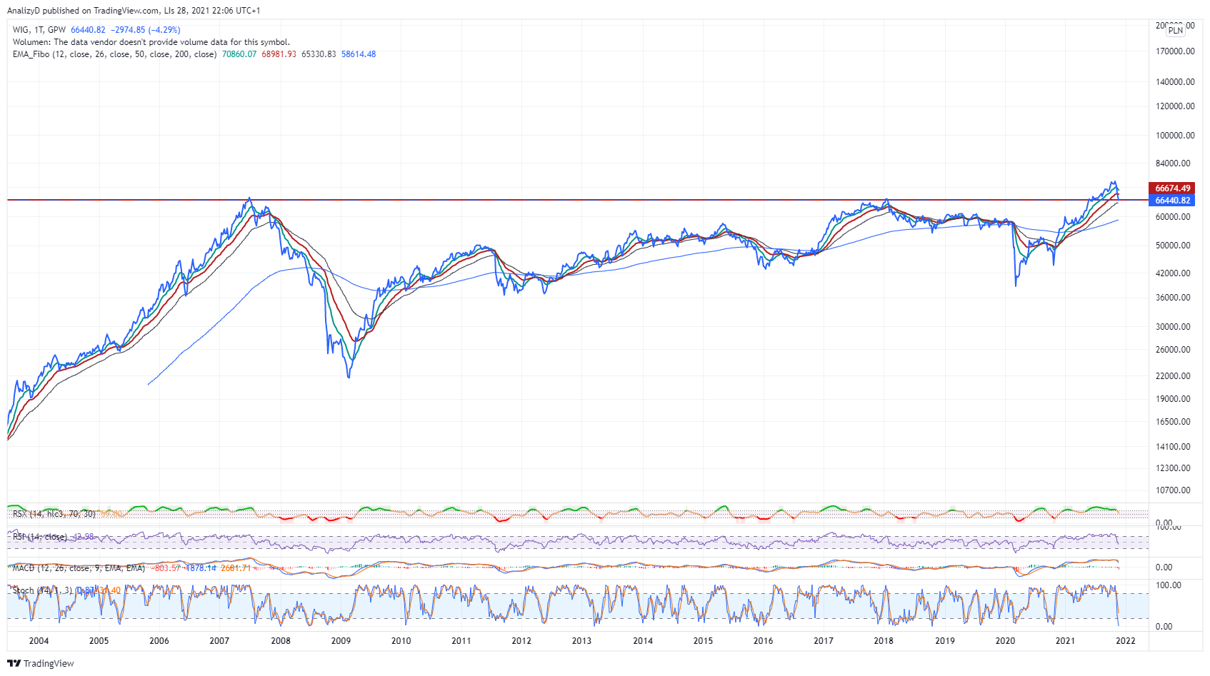1210x676 pixels.
Task: Click EMA value 70860.07
Action: [239, 54]
